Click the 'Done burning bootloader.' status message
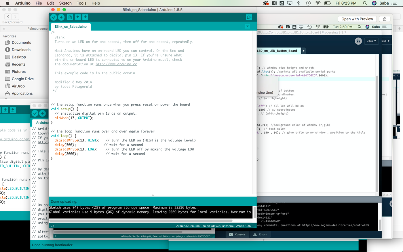Screen dimensions: 403x252 point(53,245)
